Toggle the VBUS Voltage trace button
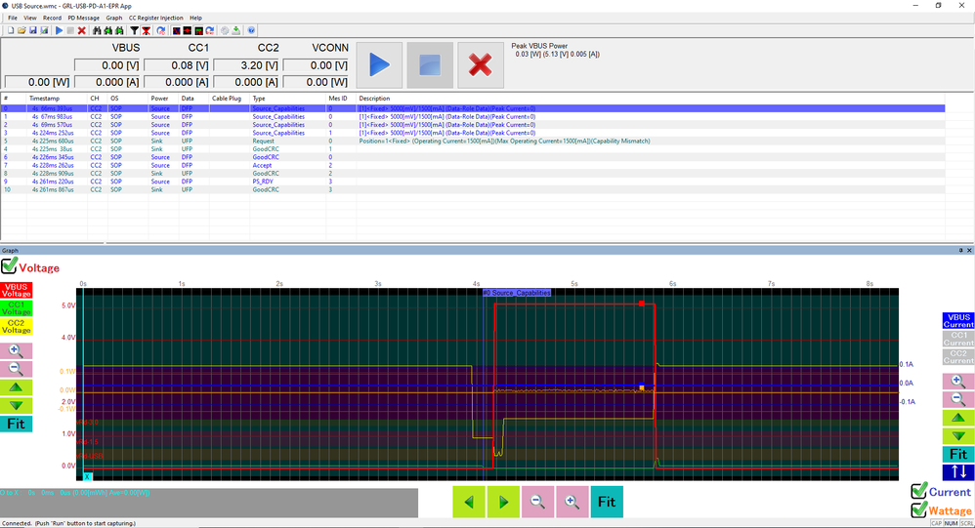The image size is (975, 528). point(17,289)
